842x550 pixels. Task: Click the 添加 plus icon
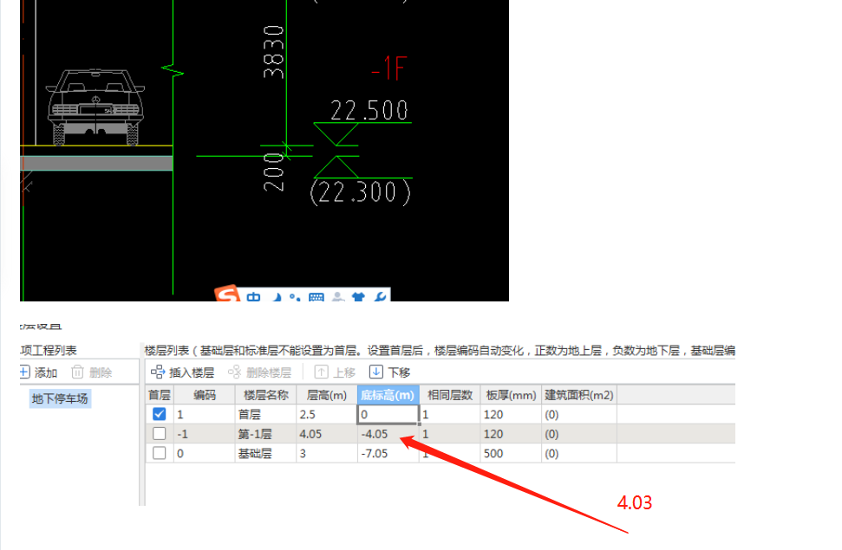point(24,372)
